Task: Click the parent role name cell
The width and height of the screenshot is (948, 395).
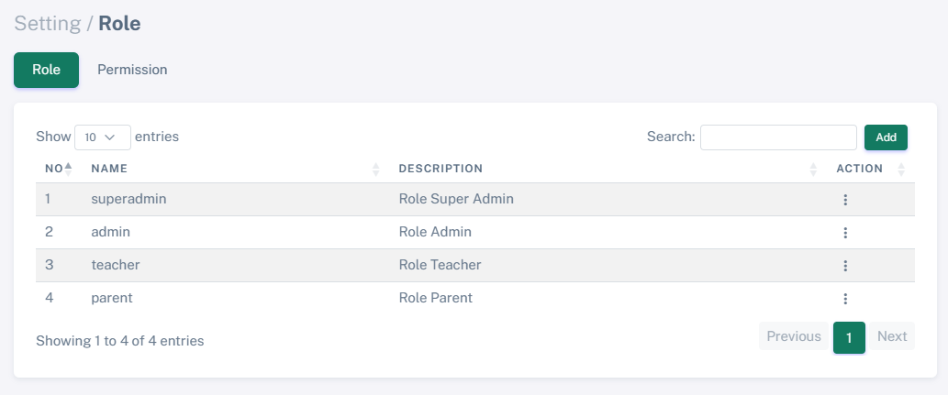Action: coord(112,299)
